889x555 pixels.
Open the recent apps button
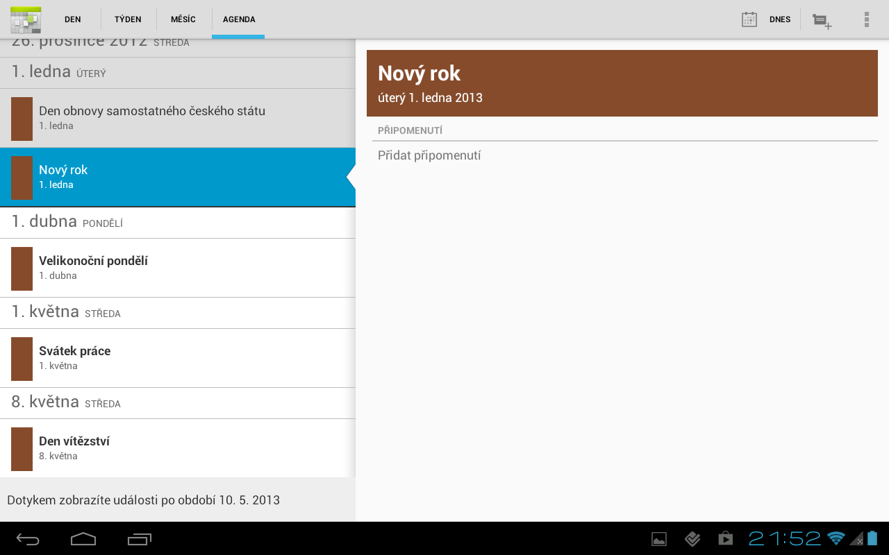140,538
